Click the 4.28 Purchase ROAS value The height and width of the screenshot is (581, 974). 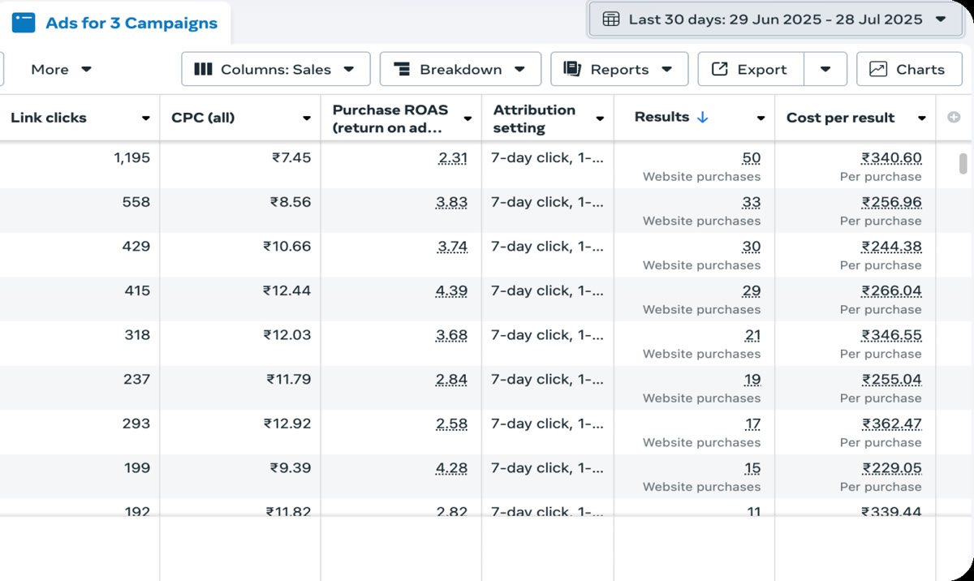451,467
